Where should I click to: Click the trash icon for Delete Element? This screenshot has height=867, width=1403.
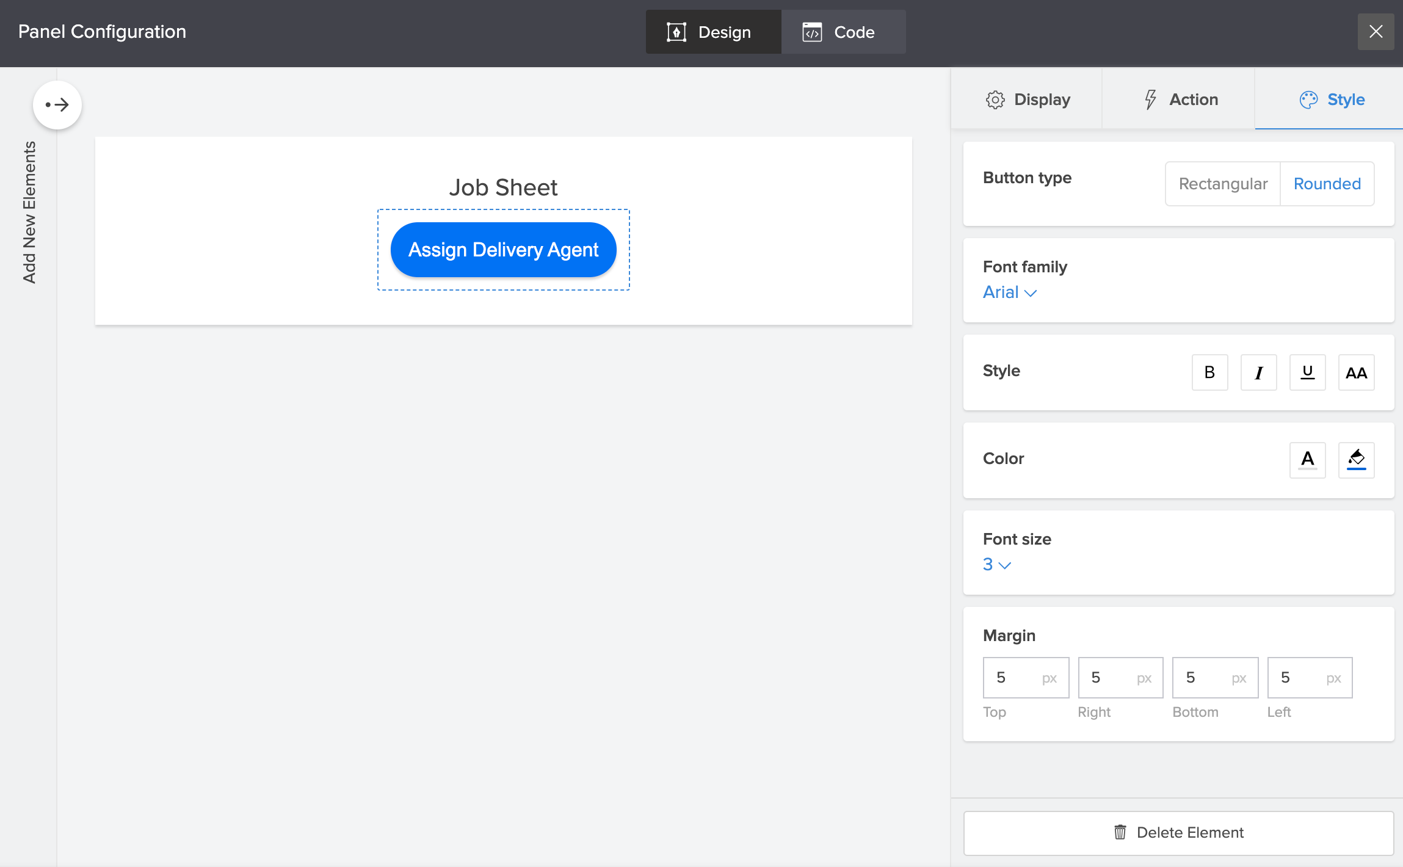point(1120,832)
